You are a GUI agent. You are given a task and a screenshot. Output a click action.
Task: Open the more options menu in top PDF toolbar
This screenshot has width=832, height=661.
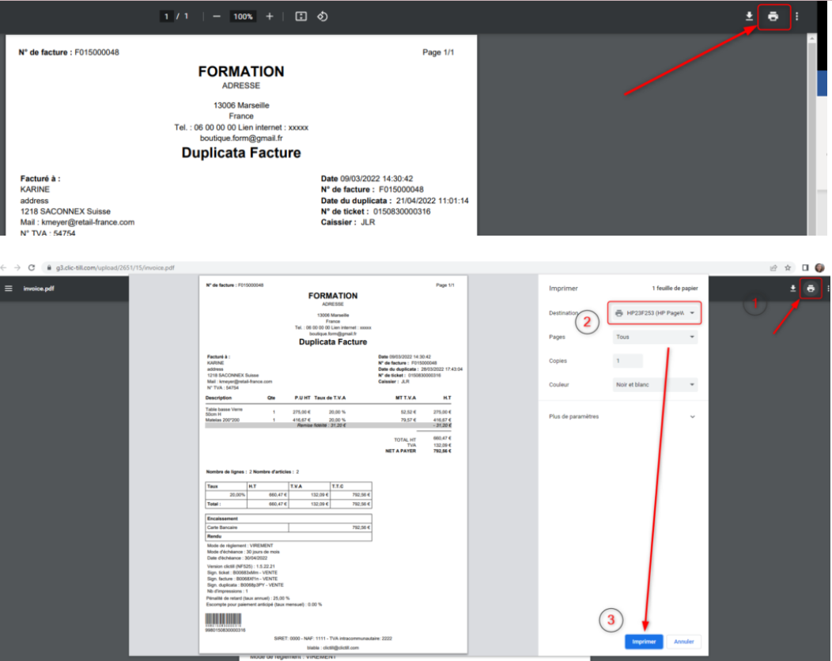tap(796, 17)
